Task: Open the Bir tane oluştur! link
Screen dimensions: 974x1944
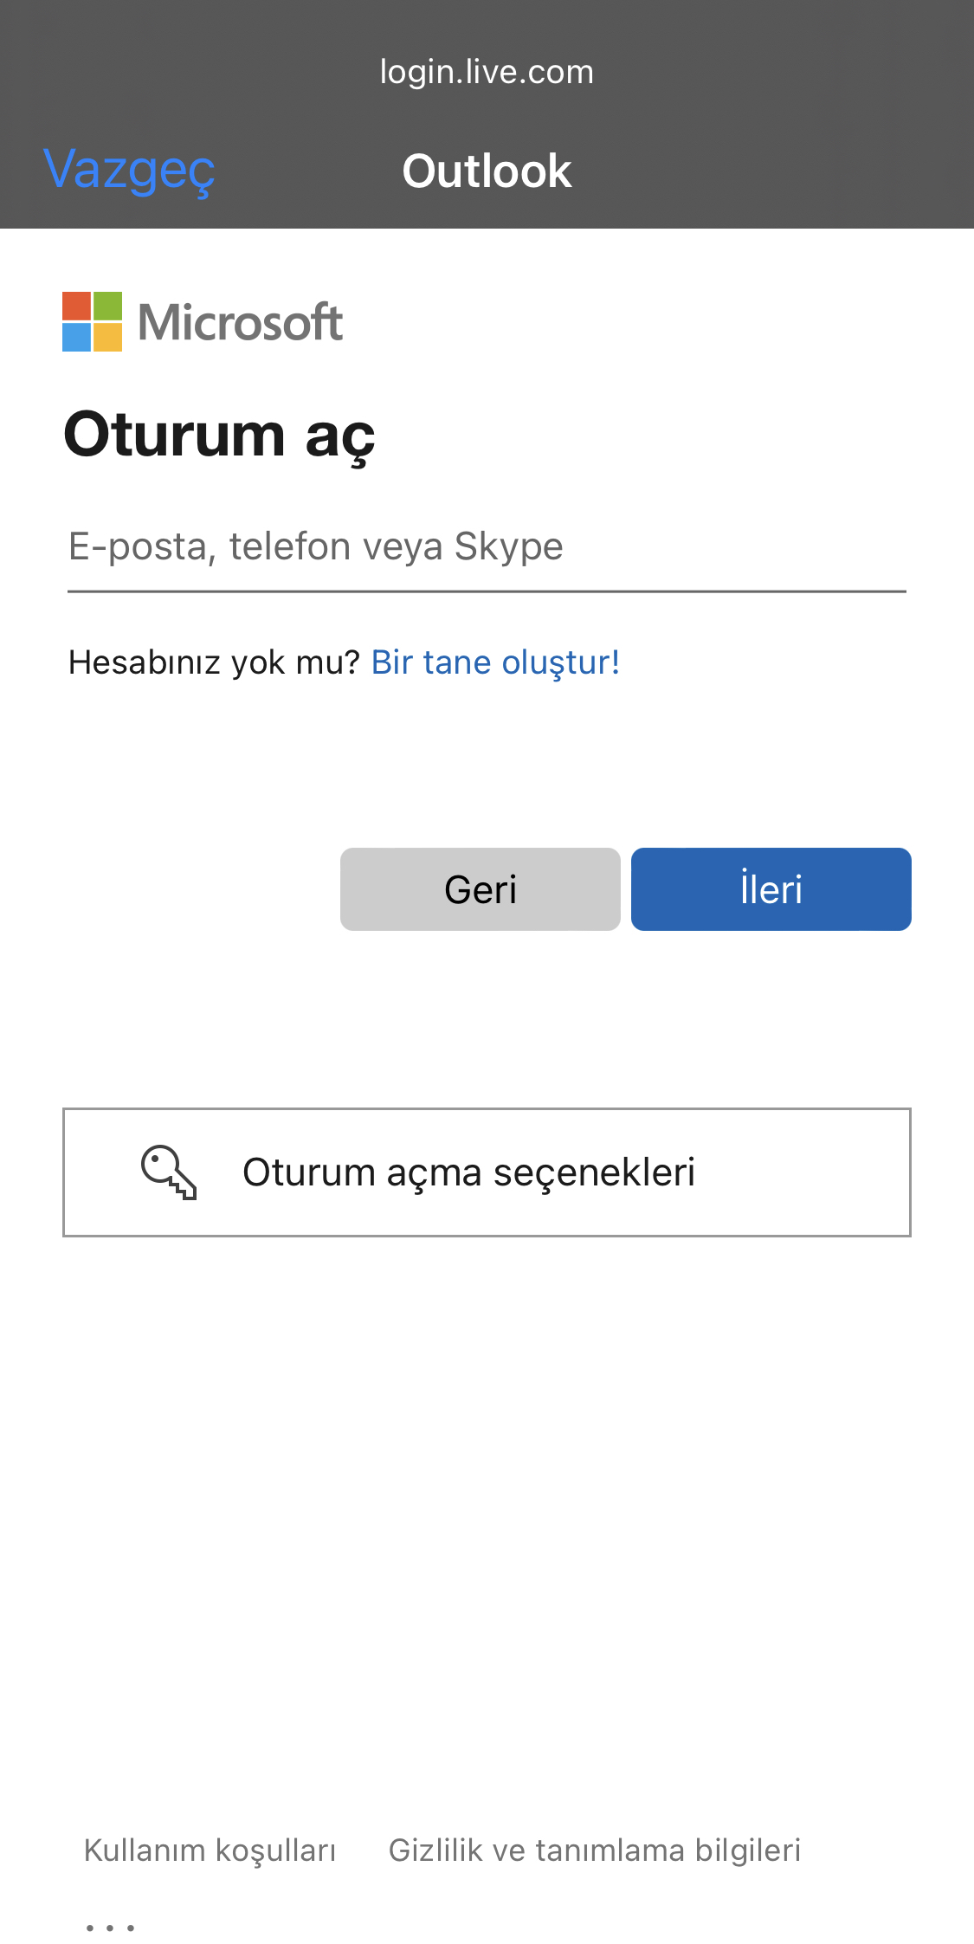Action: pos(495,662)
